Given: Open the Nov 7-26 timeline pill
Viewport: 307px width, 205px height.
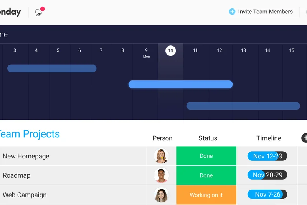Looking at the screenshot, I should click(267, 195).
